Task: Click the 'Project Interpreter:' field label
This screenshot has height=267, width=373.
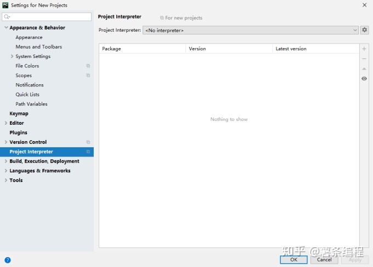Action: click(120, 30)
